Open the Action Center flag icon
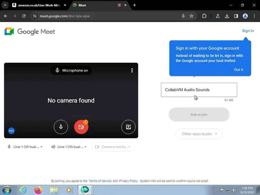The image size is (260, 195). click(x=222, y=190)
